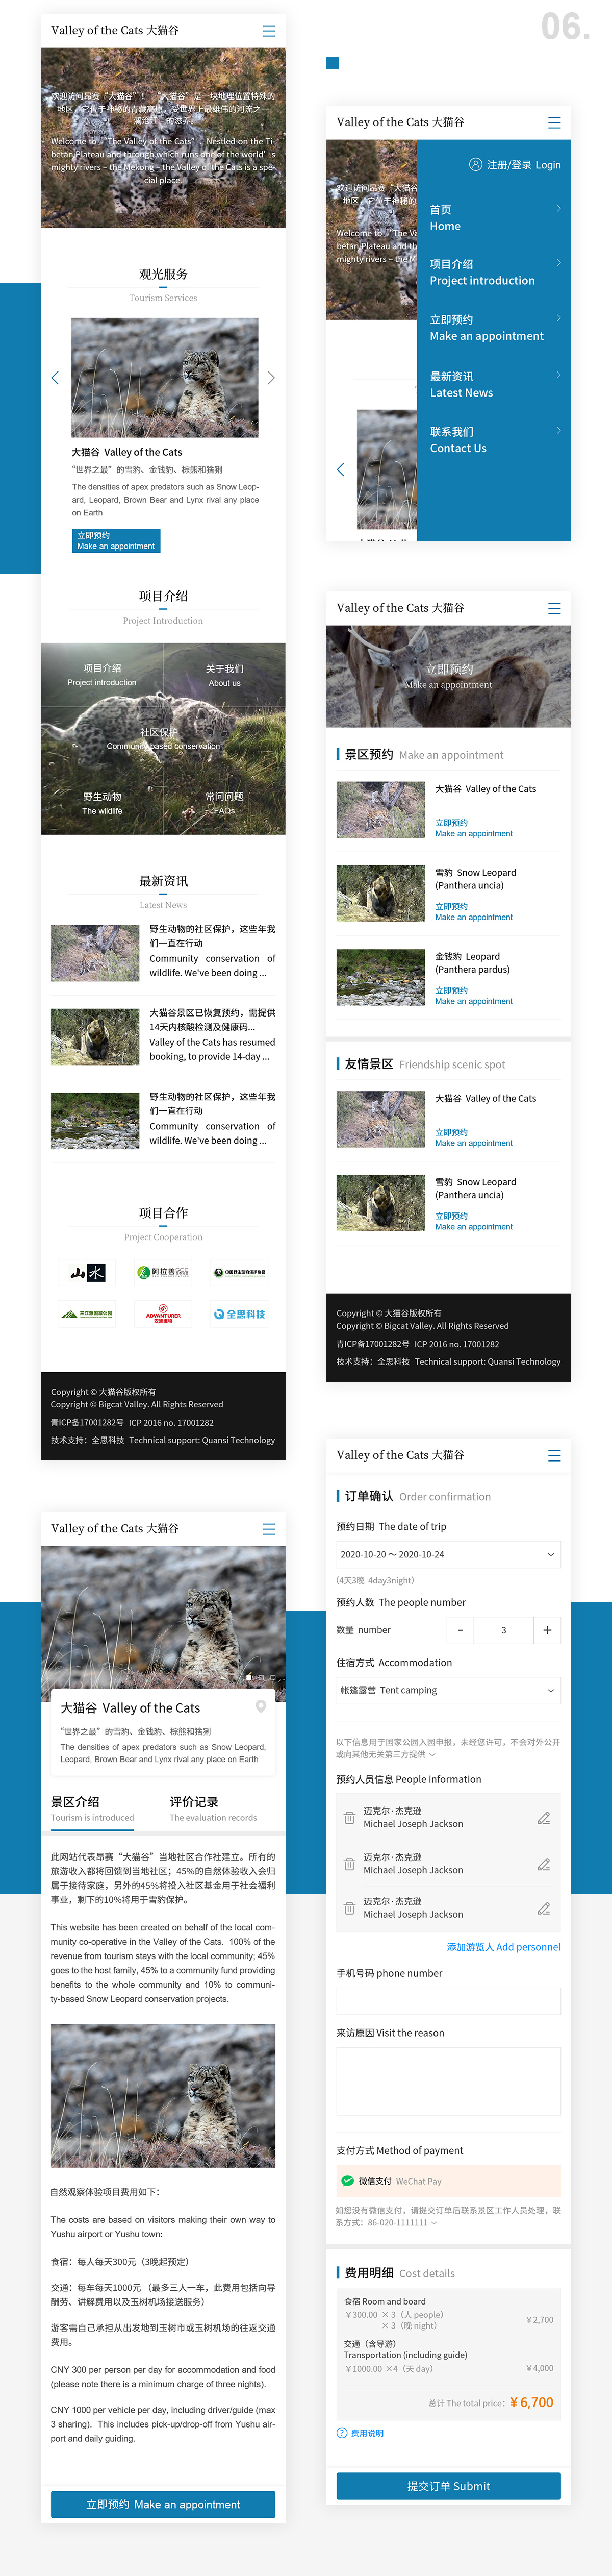Switch to the 评价记录 evaluation records tab
The image size is (612, 2576).
pos(213,1808)
